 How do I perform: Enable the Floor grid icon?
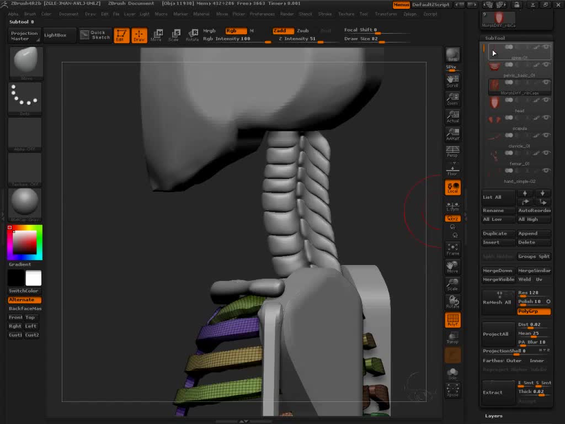[x=452, y=169]
